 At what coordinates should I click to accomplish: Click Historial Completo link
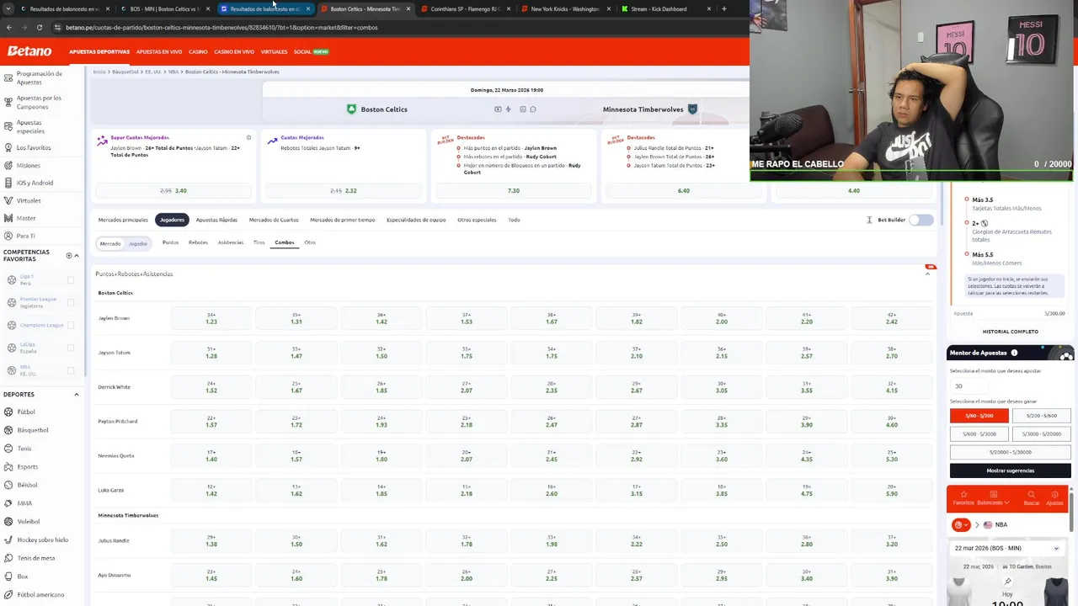[x=1011, y=332]
